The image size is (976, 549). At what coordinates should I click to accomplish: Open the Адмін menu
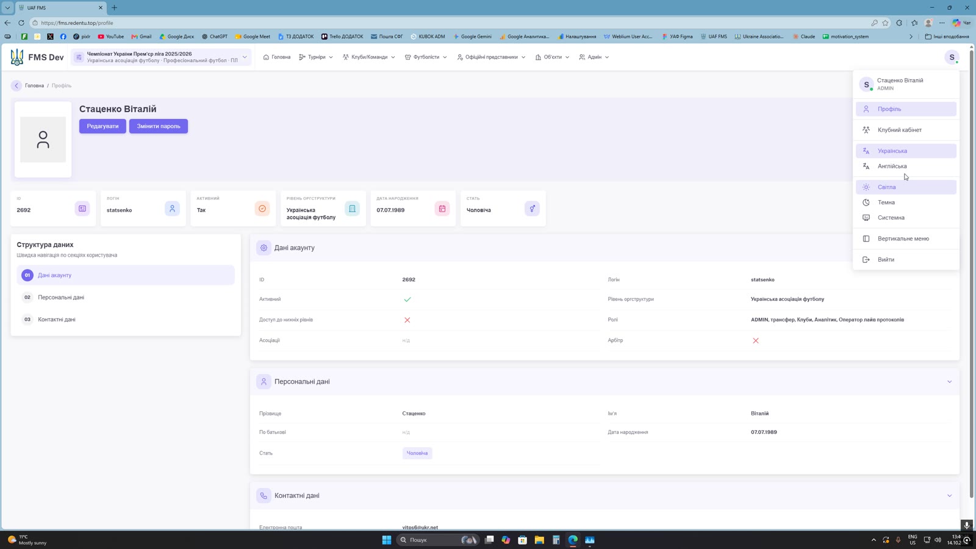(594, 57)
